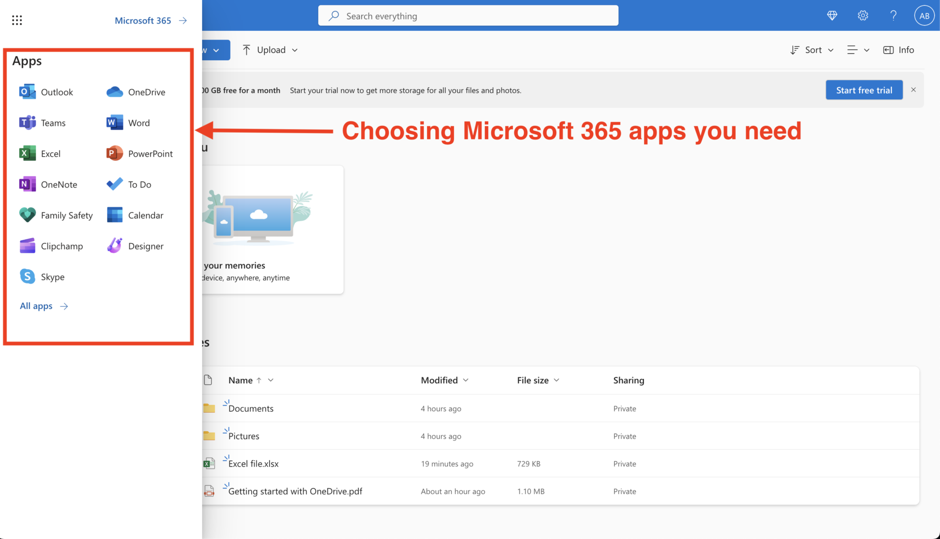Launch OneNote
940x539 pixels.
click(x=59, y=184)
